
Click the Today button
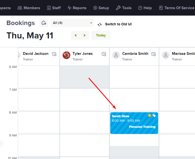pyautogui.click(x=101, y=35)
